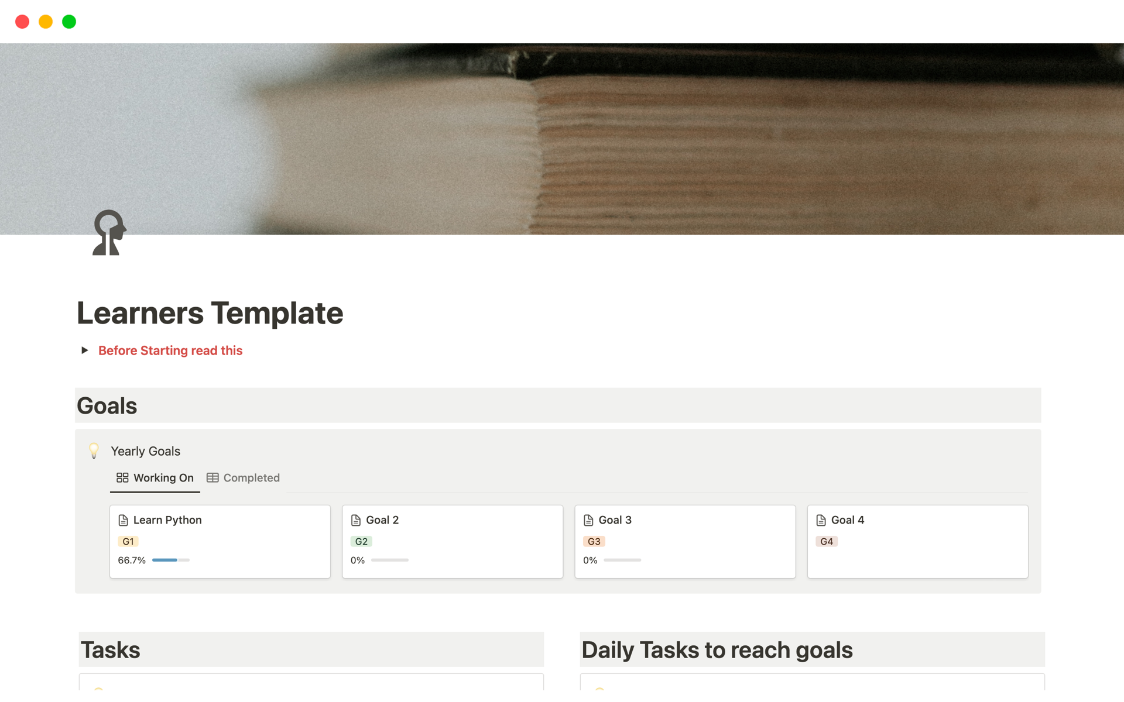Click the Daily Tasks to reach goals heading
This screenshot has height=702, width=1124.
717,650
